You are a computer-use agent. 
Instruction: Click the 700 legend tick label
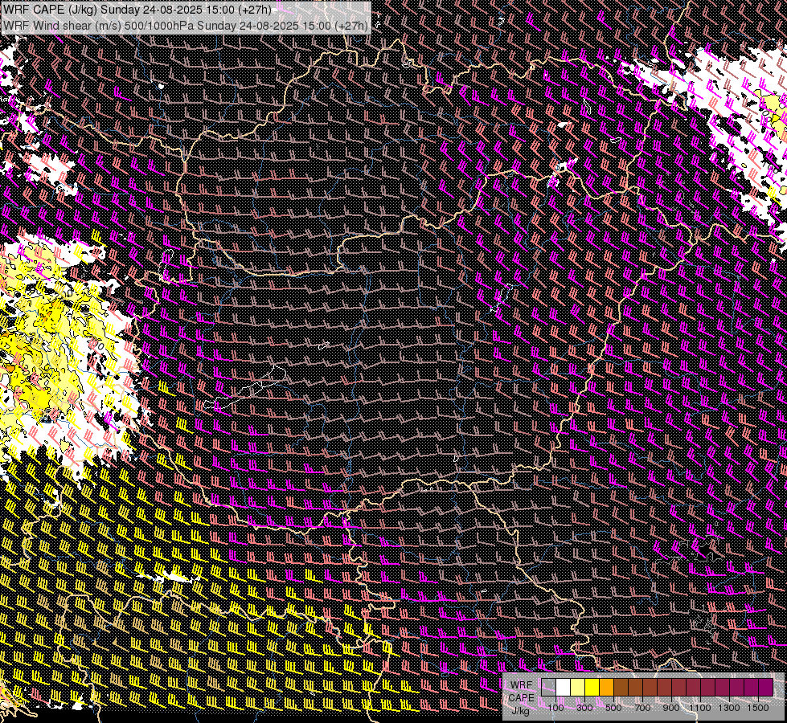[642, 708]
